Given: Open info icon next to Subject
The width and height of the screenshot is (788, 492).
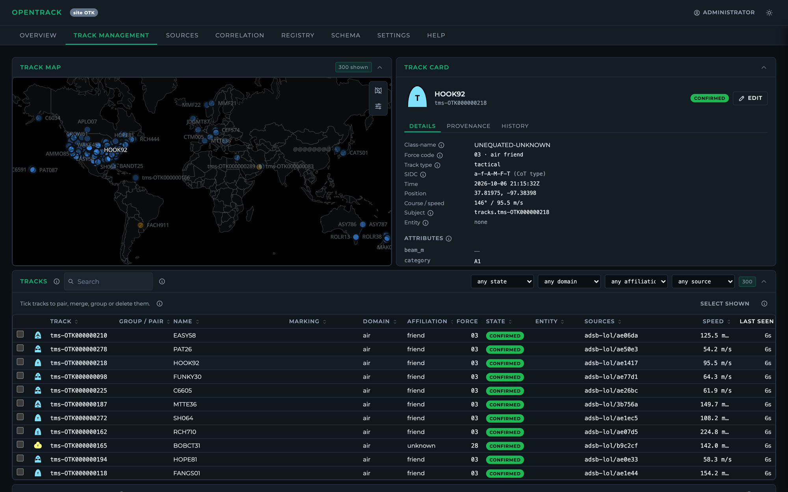Looking at the screenshot, I should pos(430,213).
